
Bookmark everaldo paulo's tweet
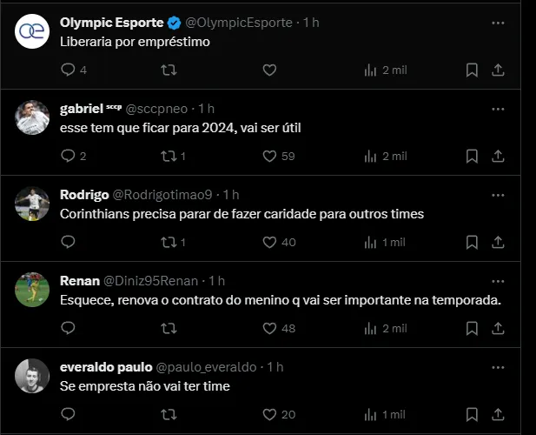pyautogui.click(x=471, y=414)
